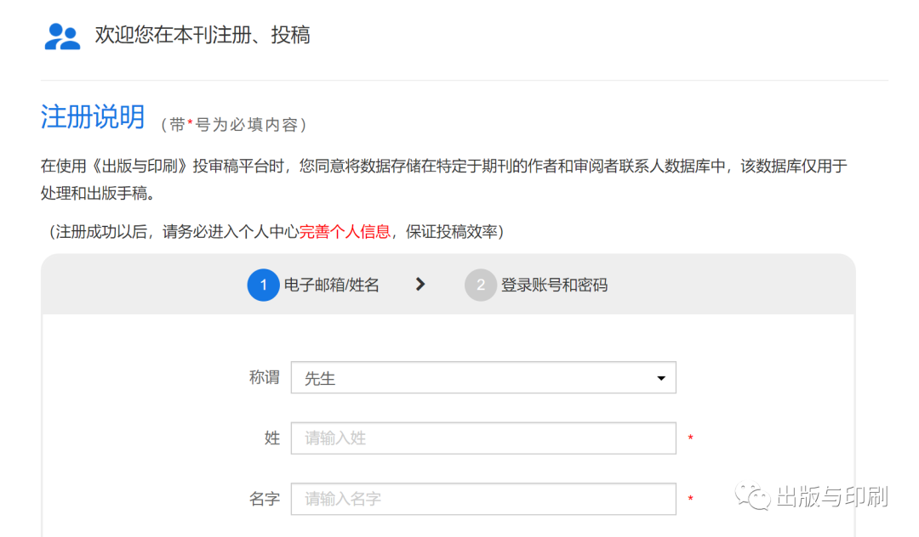Click the 姓 field label

[272, 438]
